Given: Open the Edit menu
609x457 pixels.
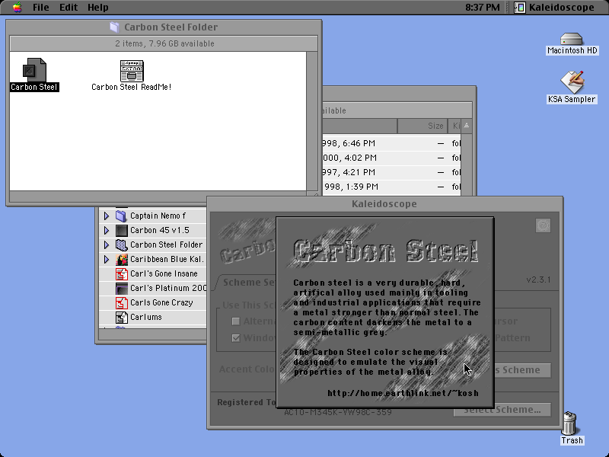Looking at the screenshot, I should pos(69,8).
